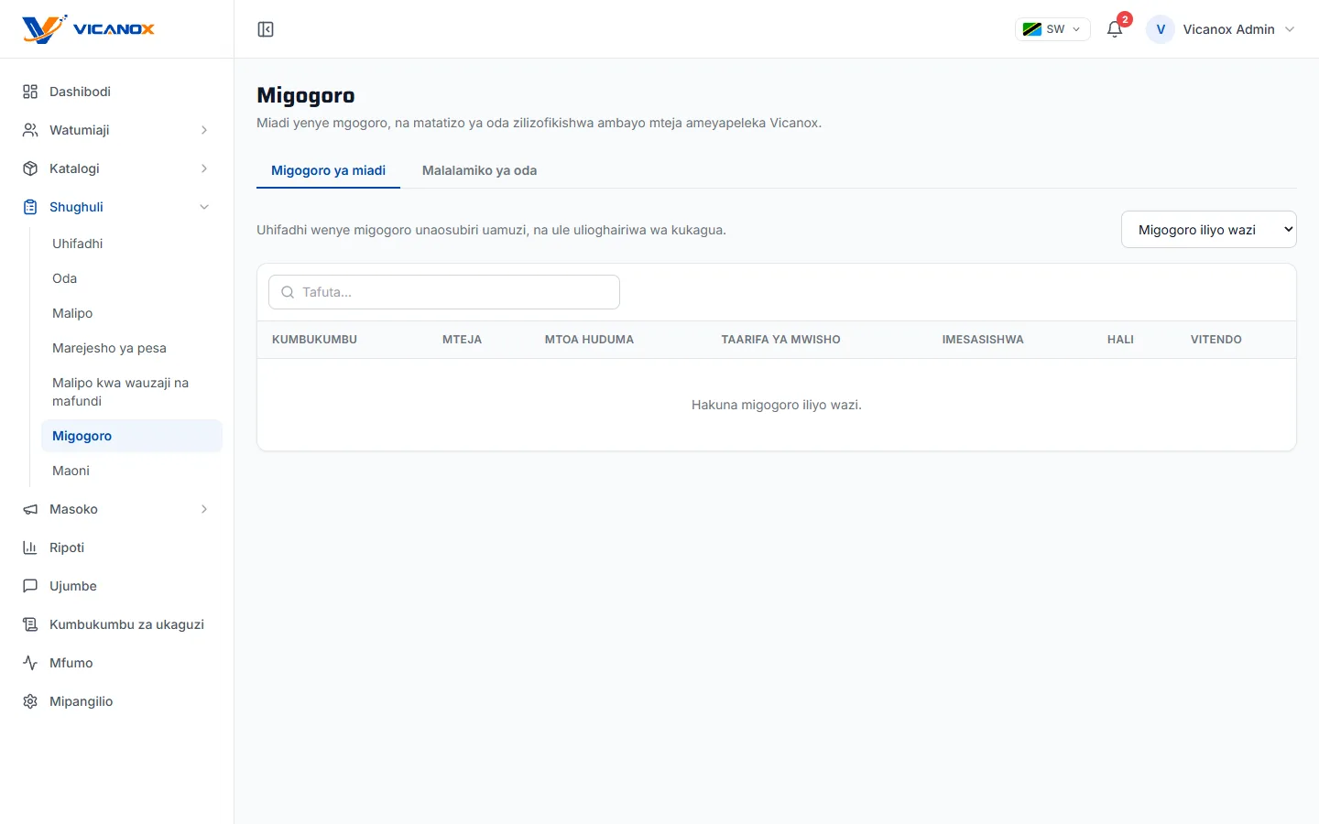
Task: Collapse the Shughuli menu chevron
Action: 204,207
